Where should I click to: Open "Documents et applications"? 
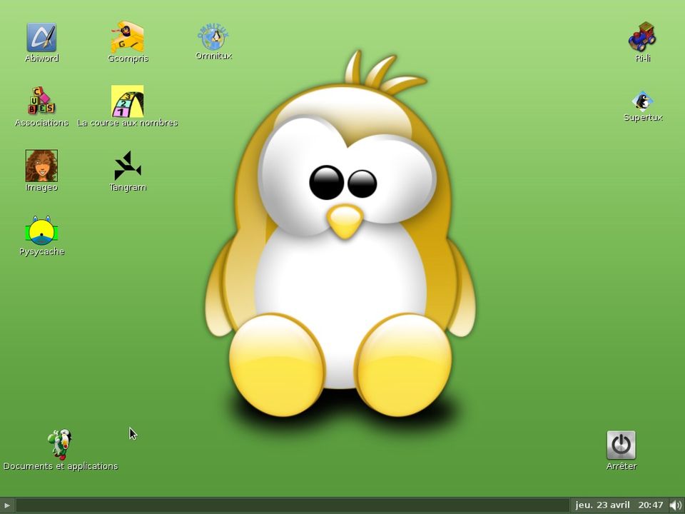[61, 465]
